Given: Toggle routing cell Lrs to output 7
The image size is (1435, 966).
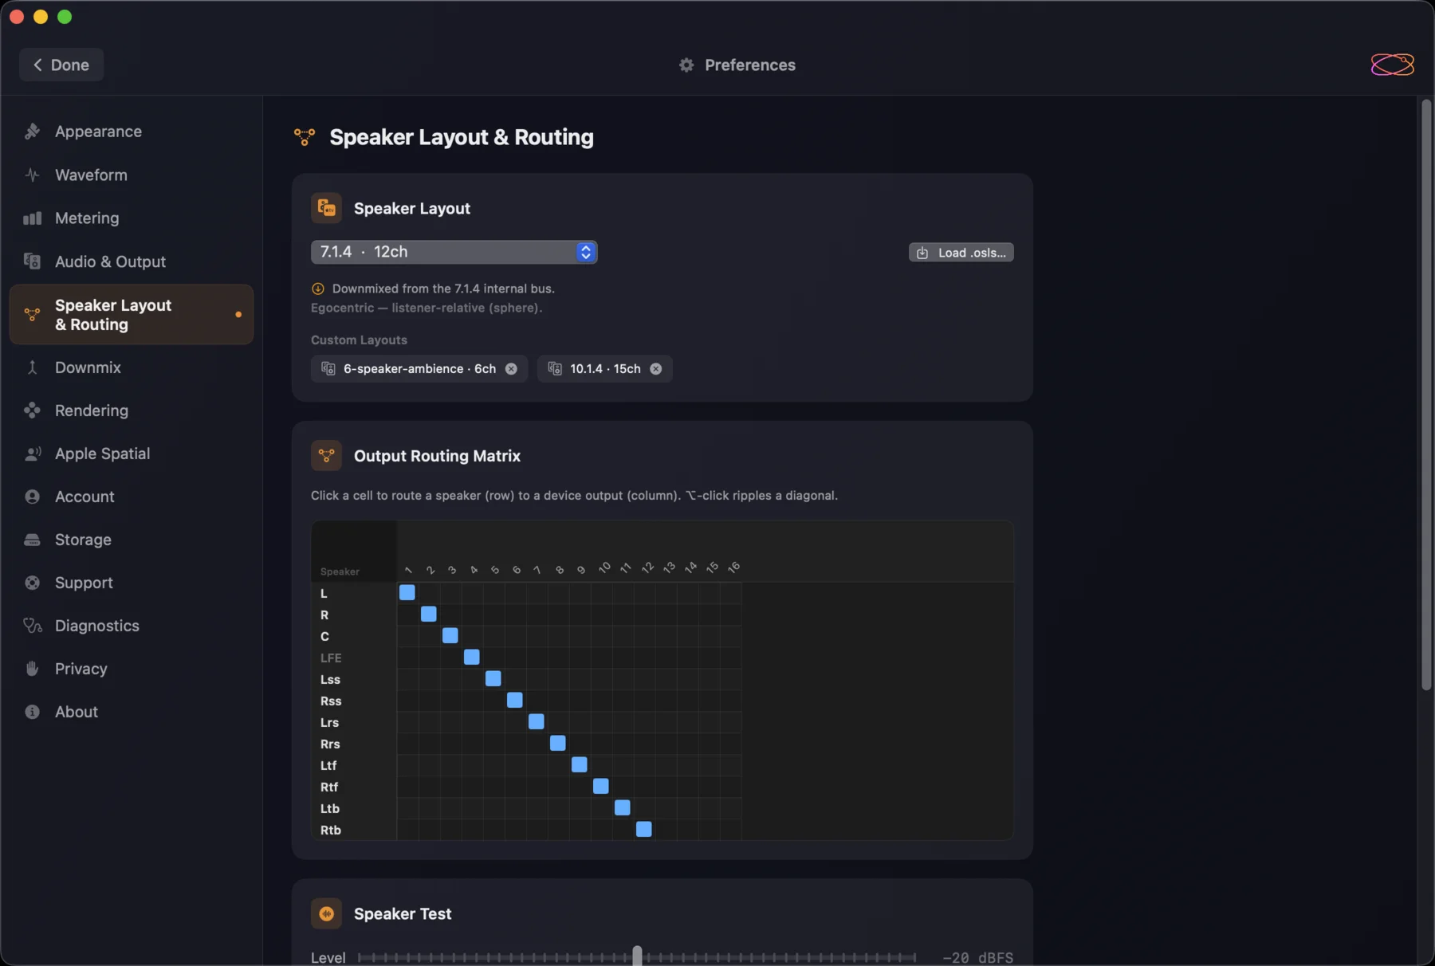Looking at the screenshot, I should 537,722.
